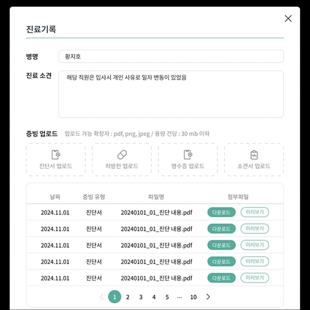Click the 병명 input field
Viewport: 310px width, 310px height.
point(171,56)
